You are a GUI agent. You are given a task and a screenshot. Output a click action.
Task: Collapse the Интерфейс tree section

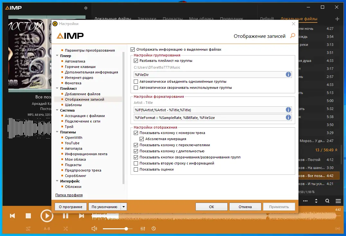(x=57, y=181)
